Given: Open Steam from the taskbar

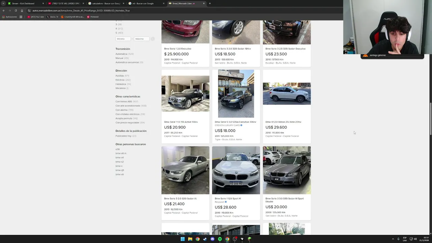Looking at the screenshot, I should [x=205, y=239].
